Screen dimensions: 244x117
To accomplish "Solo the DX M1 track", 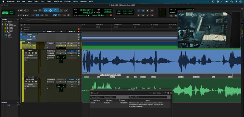I will click(33, 53).
